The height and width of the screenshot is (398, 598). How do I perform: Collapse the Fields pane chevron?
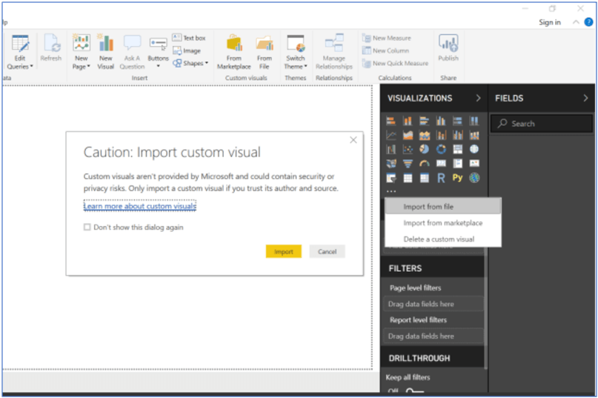(x=585, y=98)
